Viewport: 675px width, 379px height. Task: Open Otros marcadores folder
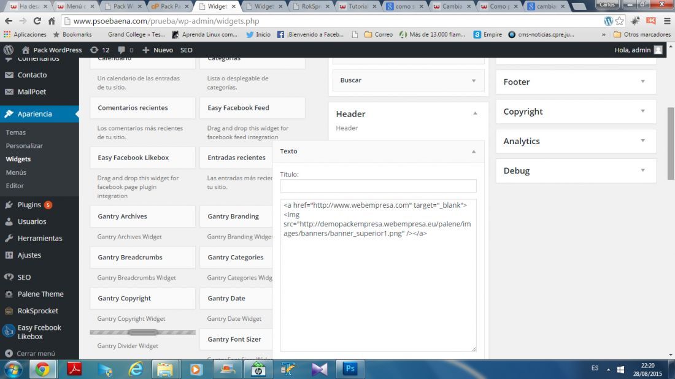click(x=642, y=34)
